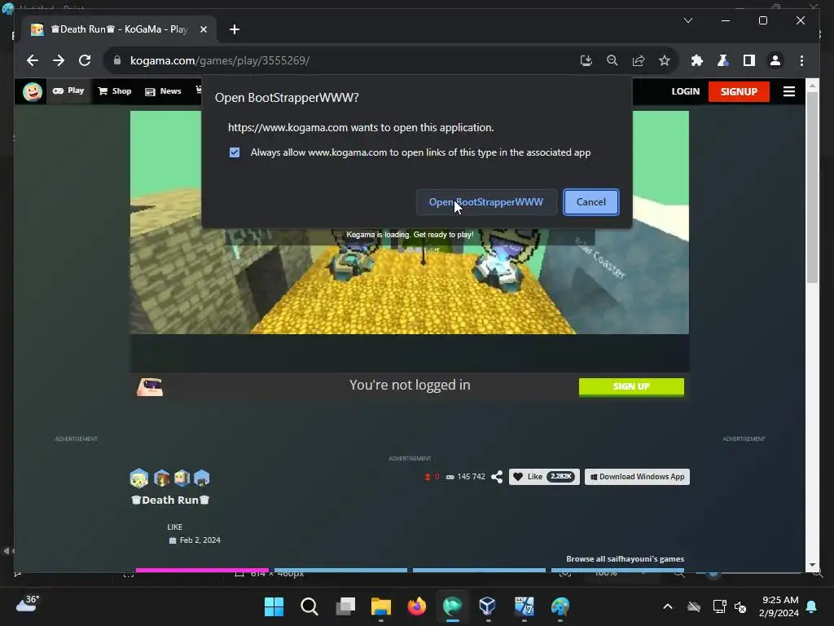This screenshot has height=626, width=834.
Task: Open the notifications bell icon
Action: coord(812,606)
